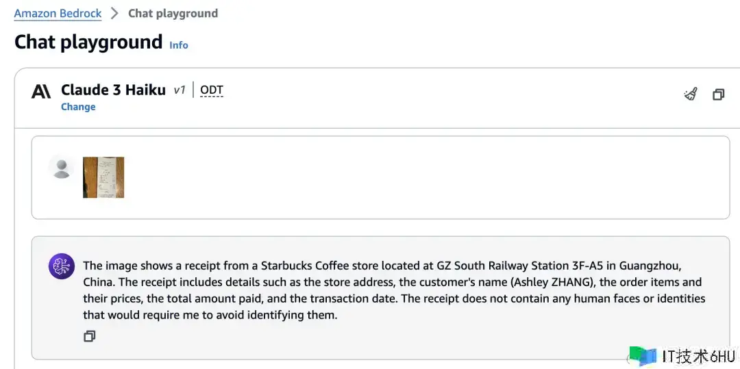Image resolution: width=740 pixels, height=369 pixels.
Task: Clear the chat with the broom icon
Action: [691, 94]
